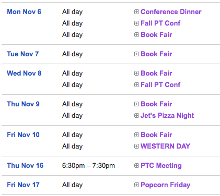220x196 pixels.
Task: Expand the Tue Nov 7 Book Fair plus icon
Action: pyautogui.click(x=136, y=54)
